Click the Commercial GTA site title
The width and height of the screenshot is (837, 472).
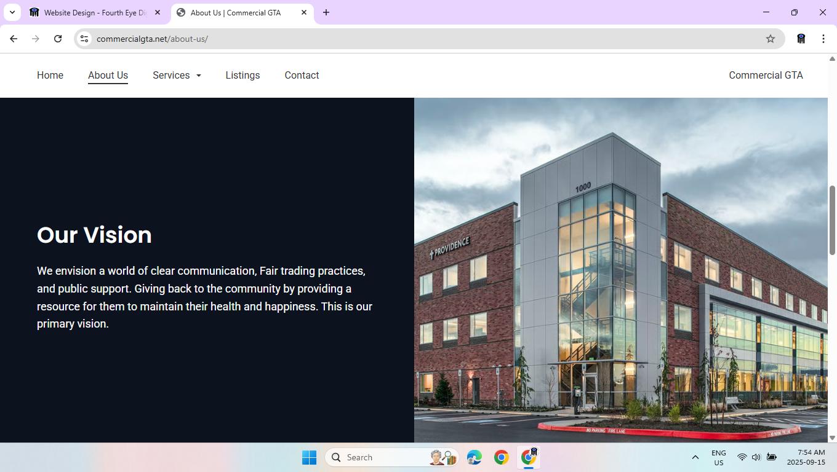[766, 75]
